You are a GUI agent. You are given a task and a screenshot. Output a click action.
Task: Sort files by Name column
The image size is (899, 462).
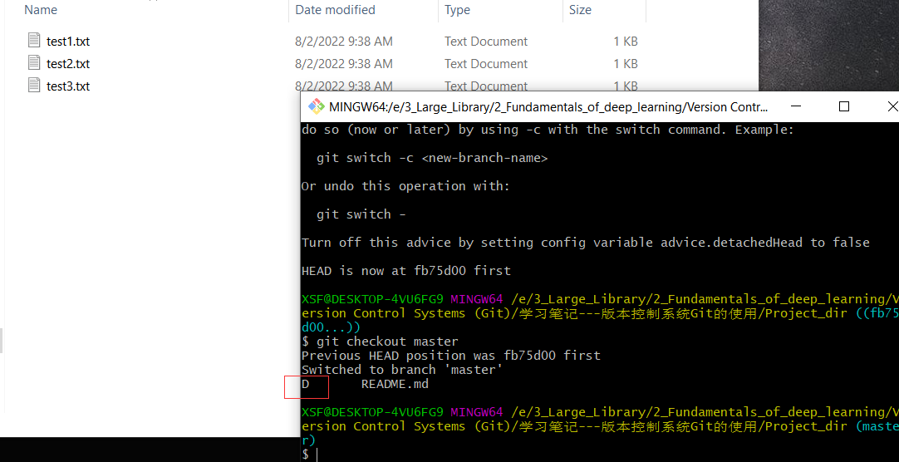(41, 10)
